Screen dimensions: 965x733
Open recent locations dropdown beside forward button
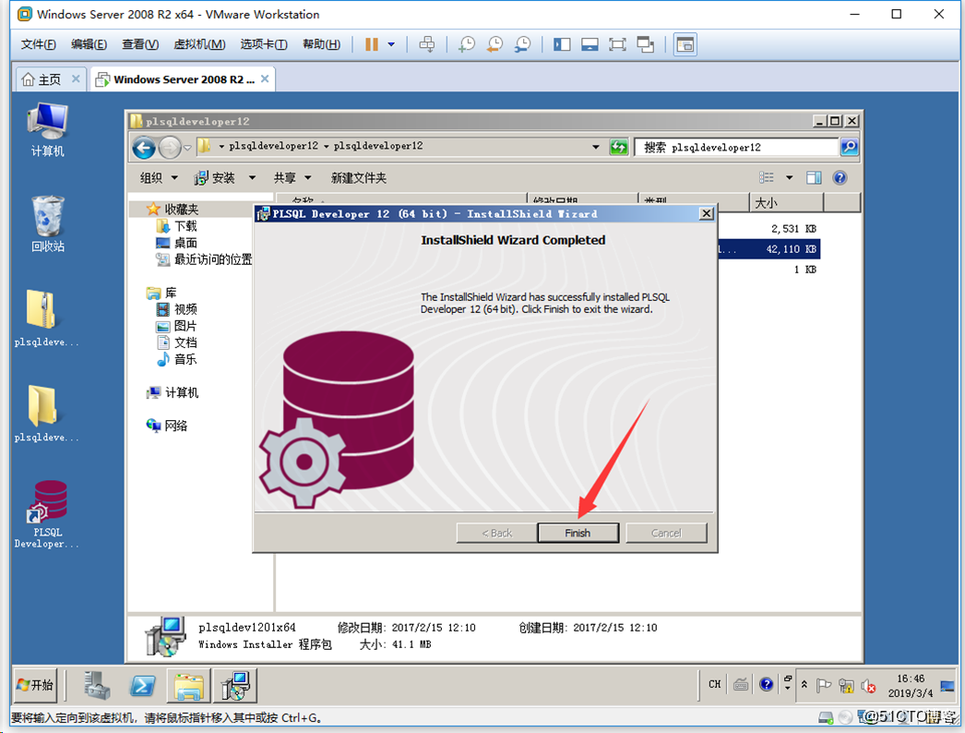click(x=187, y=148)
